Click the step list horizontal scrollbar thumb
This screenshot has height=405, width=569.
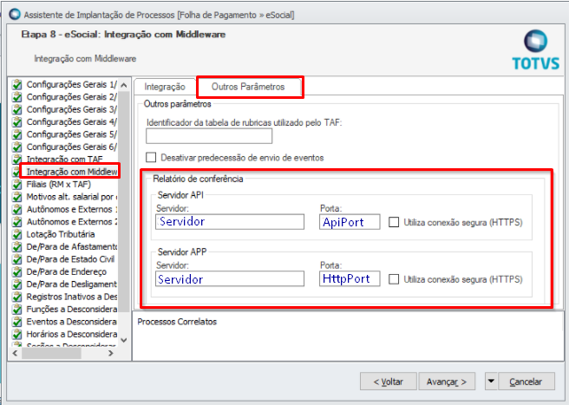pyautogui.click(x=51, y=353)
